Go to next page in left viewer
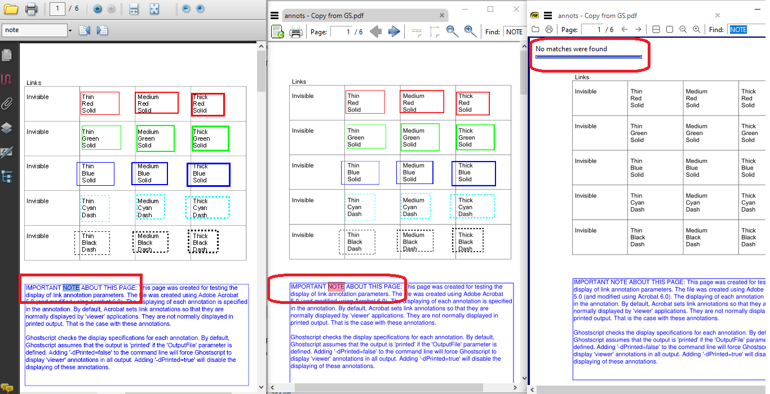Image resolution: width=770 pixels, height=394 pixels. point(111,9)
